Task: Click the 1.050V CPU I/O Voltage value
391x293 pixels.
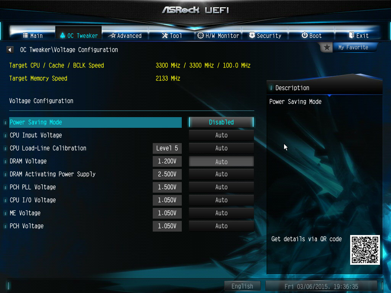Action: click(x=167, y=200)
